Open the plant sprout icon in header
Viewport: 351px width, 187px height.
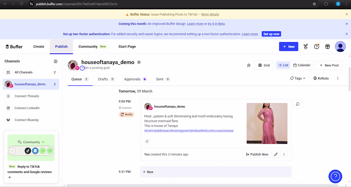(306, 47)
